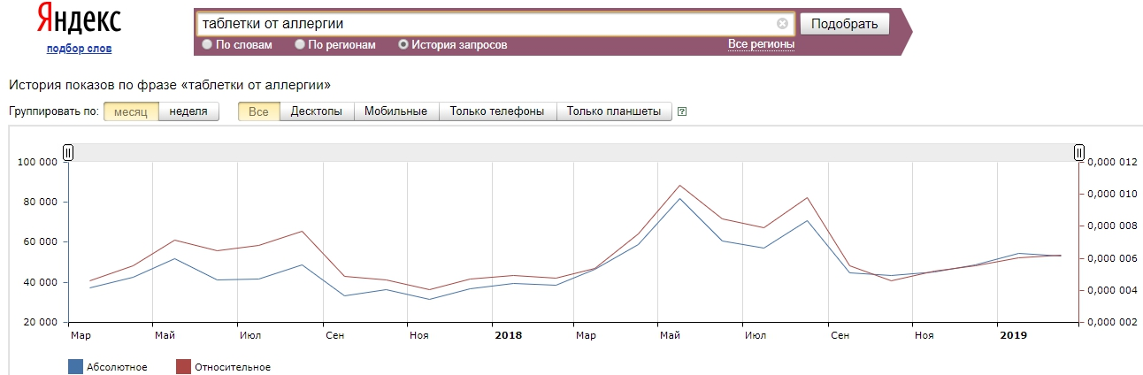Switch to the Десктопы tab
The width and height of the screenshot is (1143, 375).
(317, 111)
